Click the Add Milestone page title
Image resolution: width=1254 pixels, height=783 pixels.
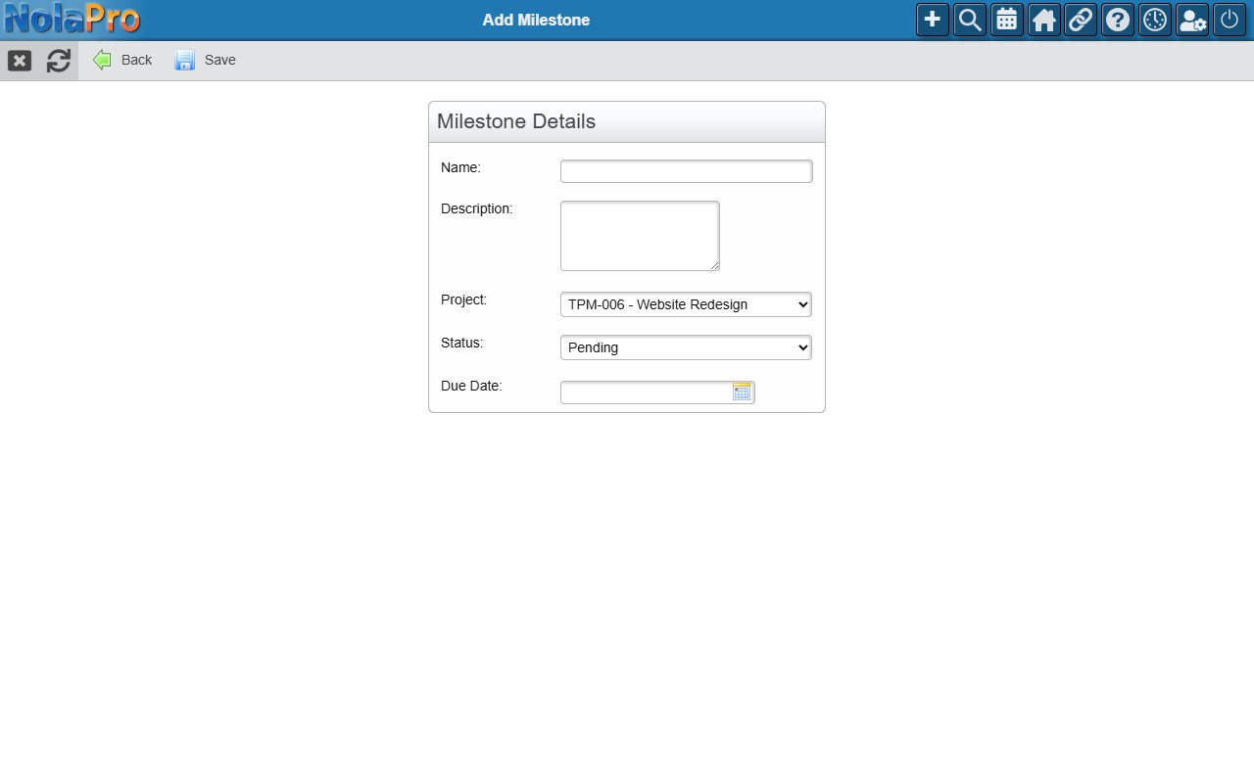[x=536, y=20]
